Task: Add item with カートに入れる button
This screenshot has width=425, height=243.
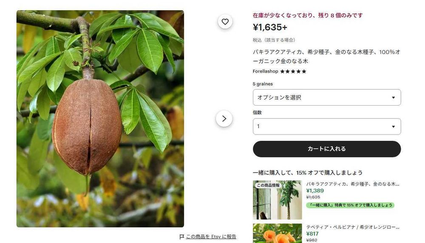Action: pyautogui.click(x=326, y=149)
